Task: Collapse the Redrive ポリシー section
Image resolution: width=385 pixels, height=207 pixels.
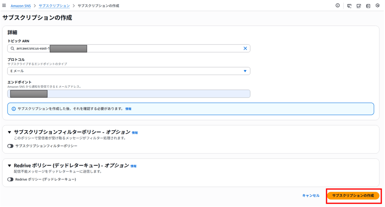Action: pos(9,166)
